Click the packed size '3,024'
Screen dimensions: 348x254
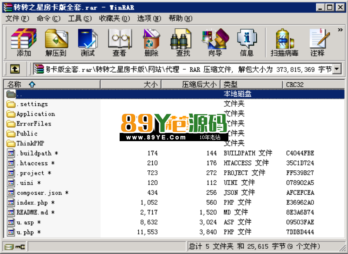[208, 222]
